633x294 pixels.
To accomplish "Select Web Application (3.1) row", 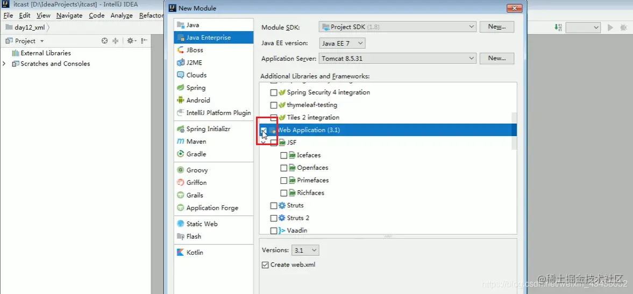I will click(x=388, y=130).
